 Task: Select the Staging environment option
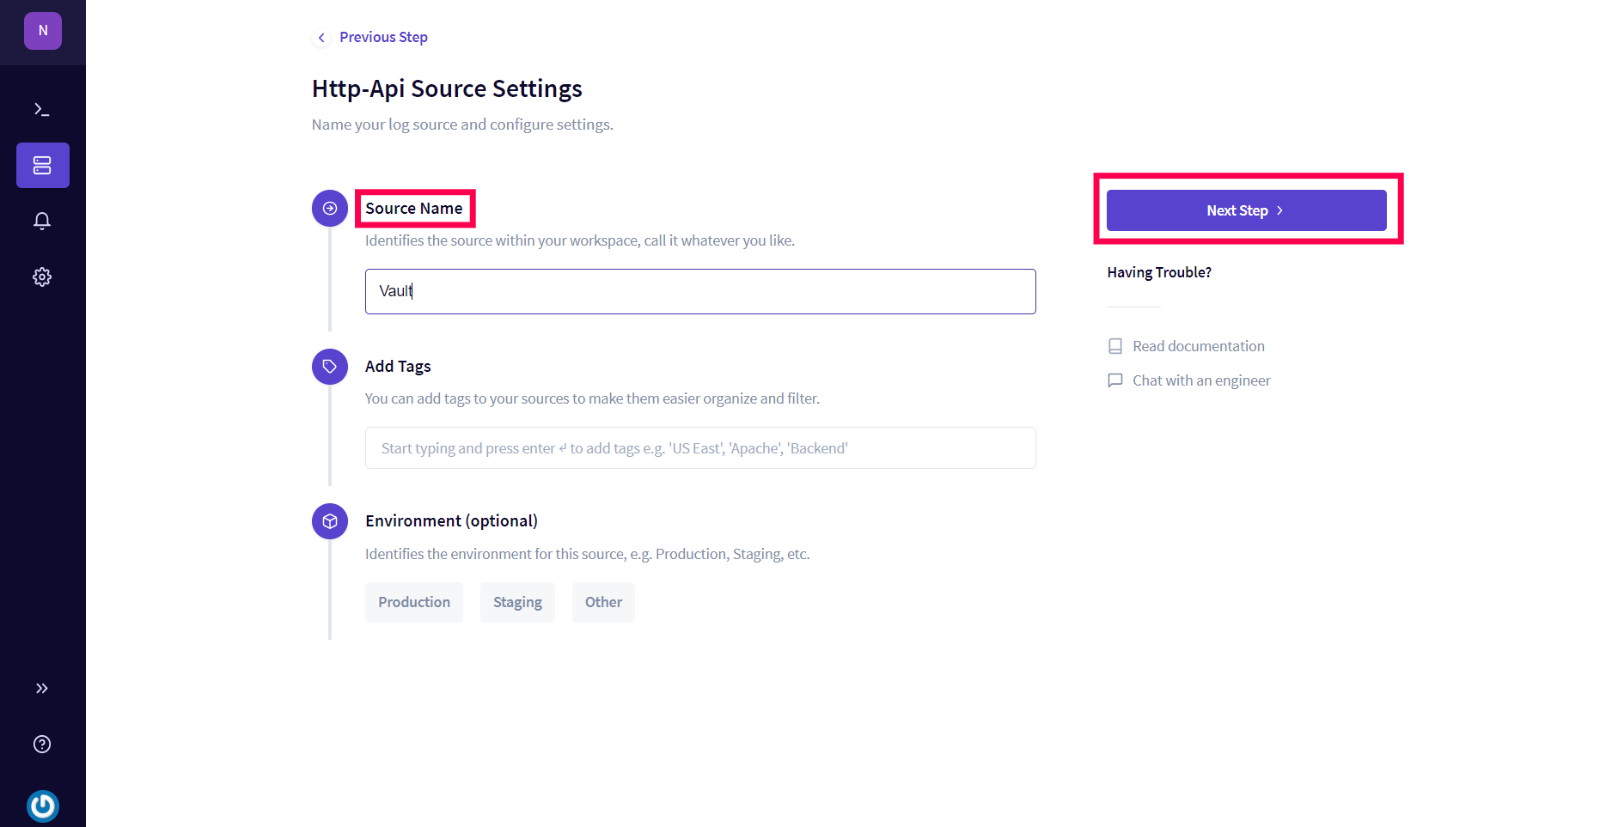[517, 602]
